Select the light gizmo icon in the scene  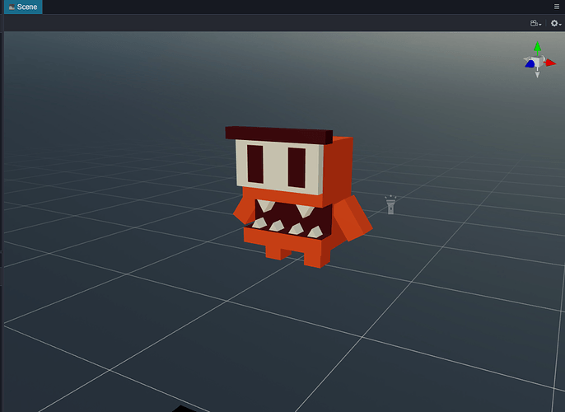click(x=390, y=205)
